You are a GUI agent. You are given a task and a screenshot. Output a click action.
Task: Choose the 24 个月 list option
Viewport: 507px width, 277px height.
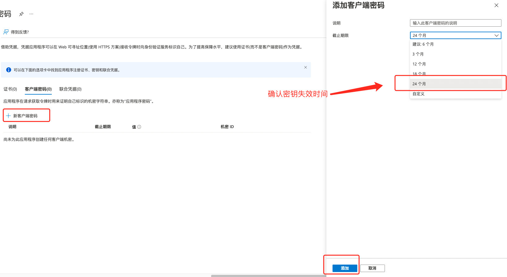click(456, 84)
